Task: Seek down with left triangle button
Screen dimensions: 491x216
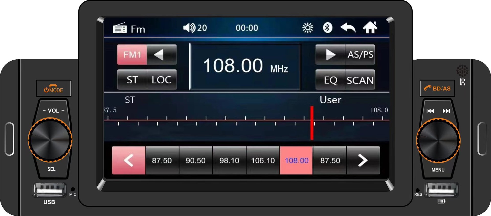Action: [162, 55]
